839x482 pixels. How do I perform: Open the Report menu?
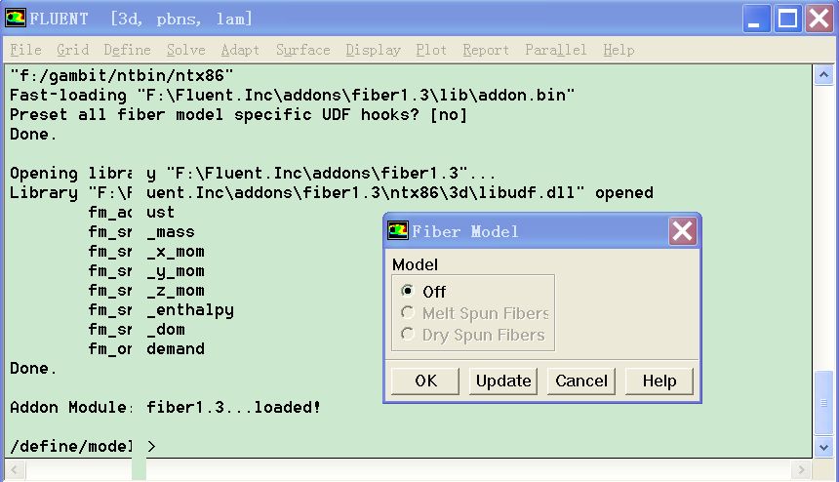486,50
